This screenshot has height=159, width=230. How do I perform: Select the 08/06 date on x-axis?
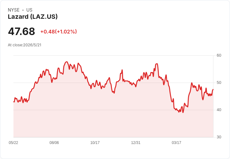[54, 142]
